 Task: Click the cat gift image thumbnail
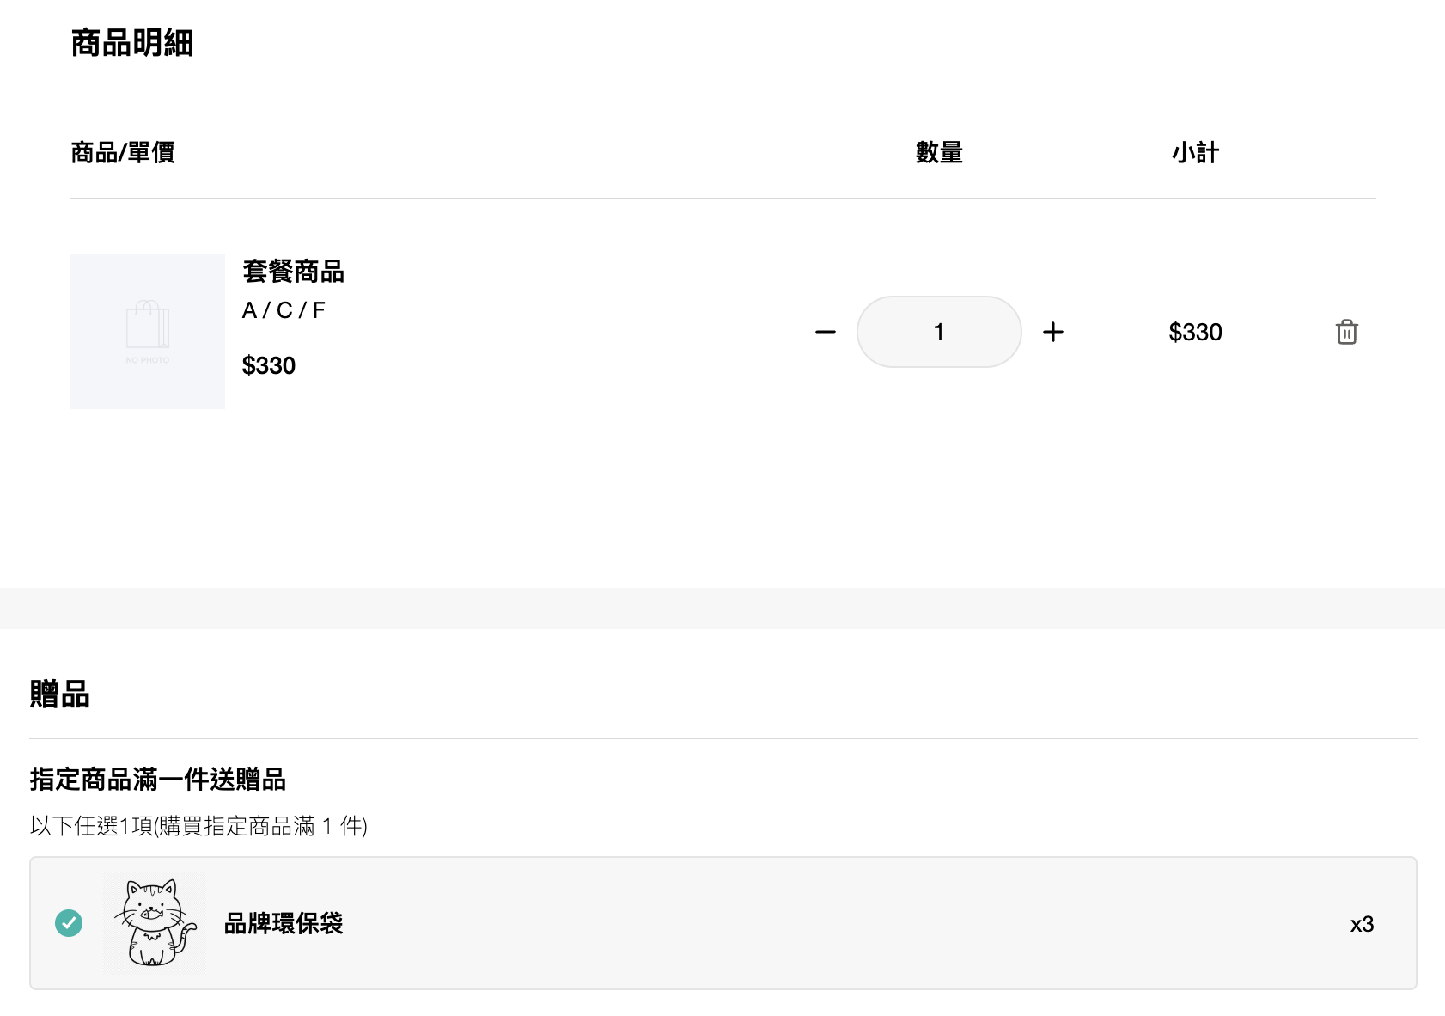(155, 923)
